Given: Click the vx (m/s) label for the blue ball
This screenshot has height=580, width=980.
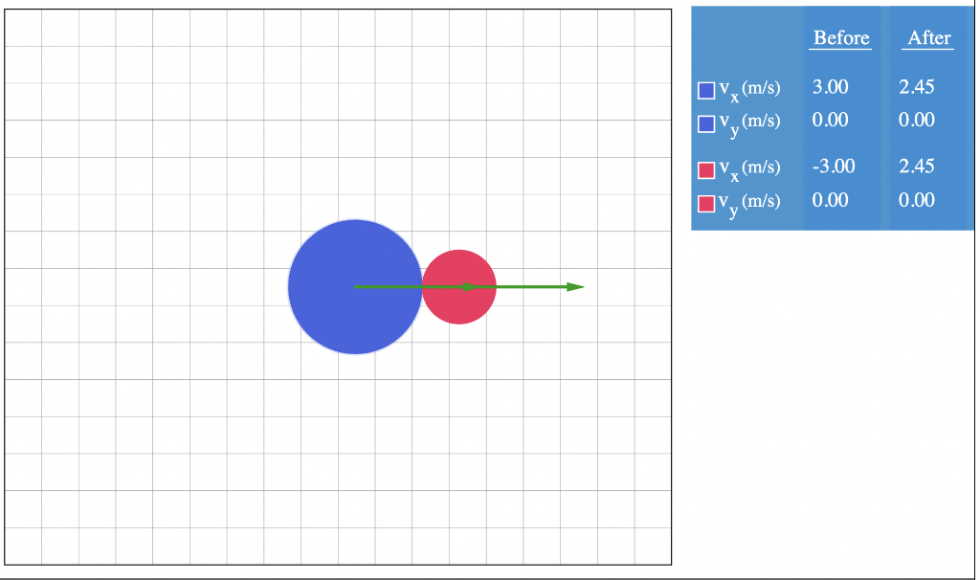Looking at the screenshot, I should tap(747, 87).
